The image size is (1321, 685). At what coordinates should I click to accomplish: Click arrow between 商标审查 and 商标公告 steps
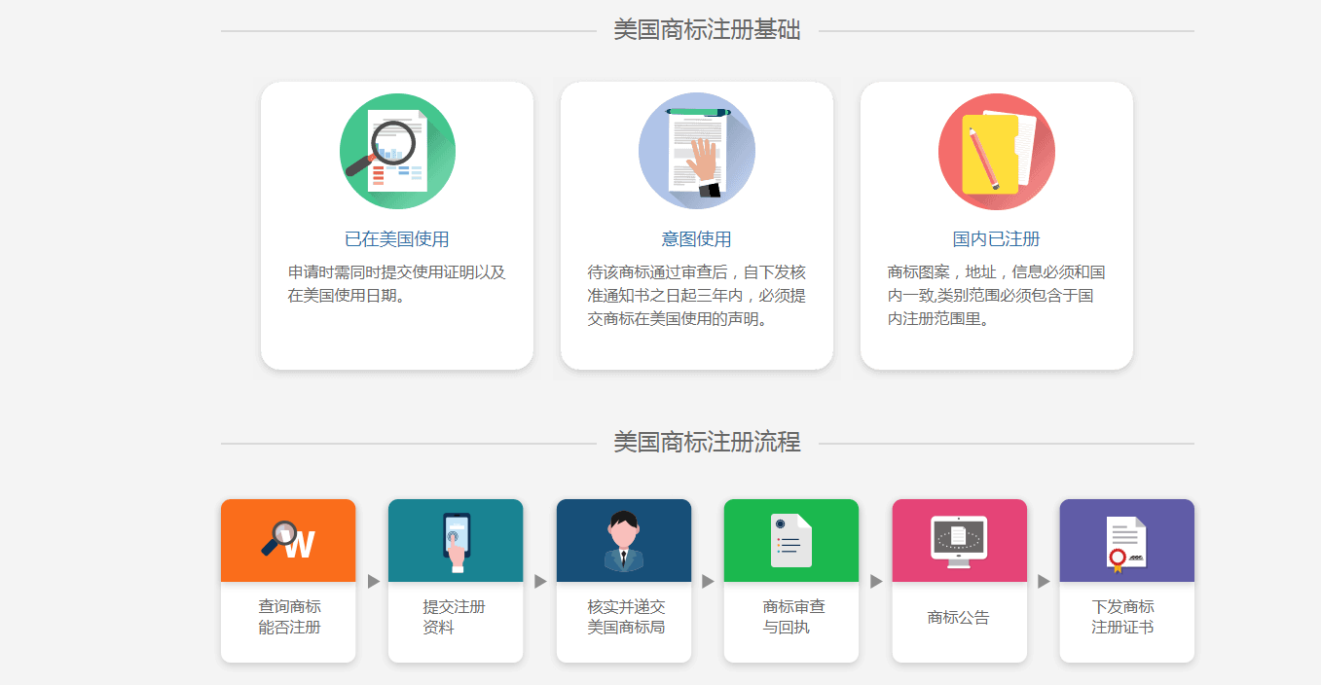876,581
